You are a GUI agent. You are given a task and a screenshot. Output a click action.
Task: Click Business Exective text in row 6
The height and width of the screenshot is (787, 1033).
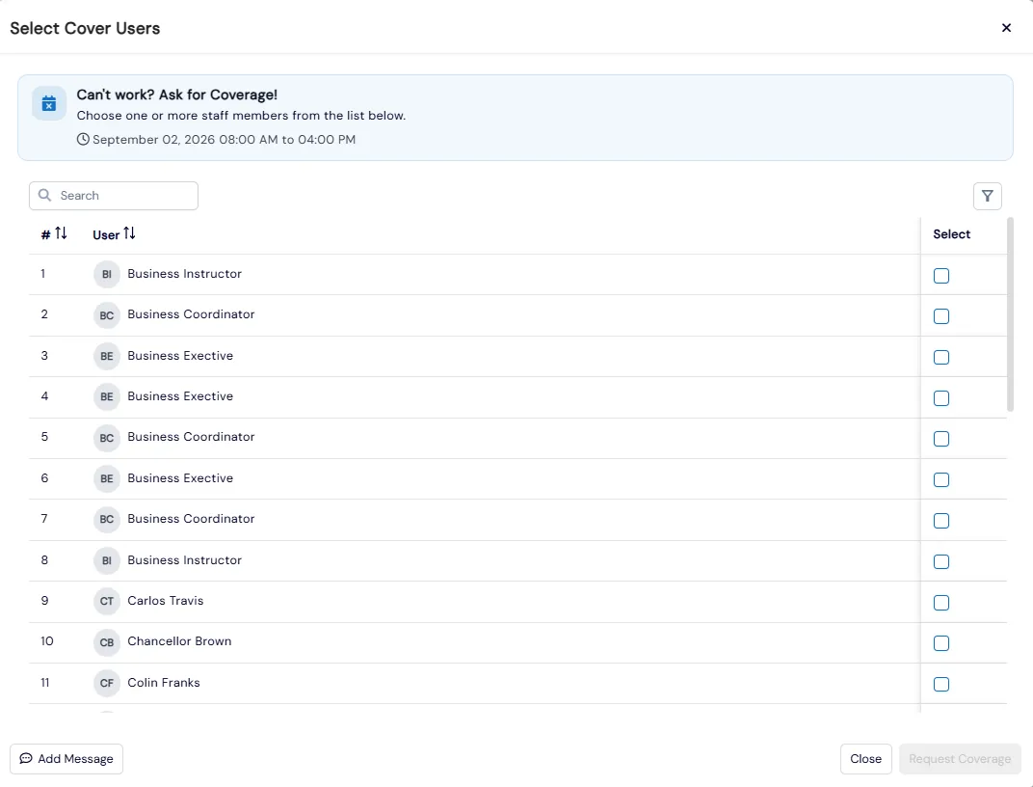coord(180,477)
